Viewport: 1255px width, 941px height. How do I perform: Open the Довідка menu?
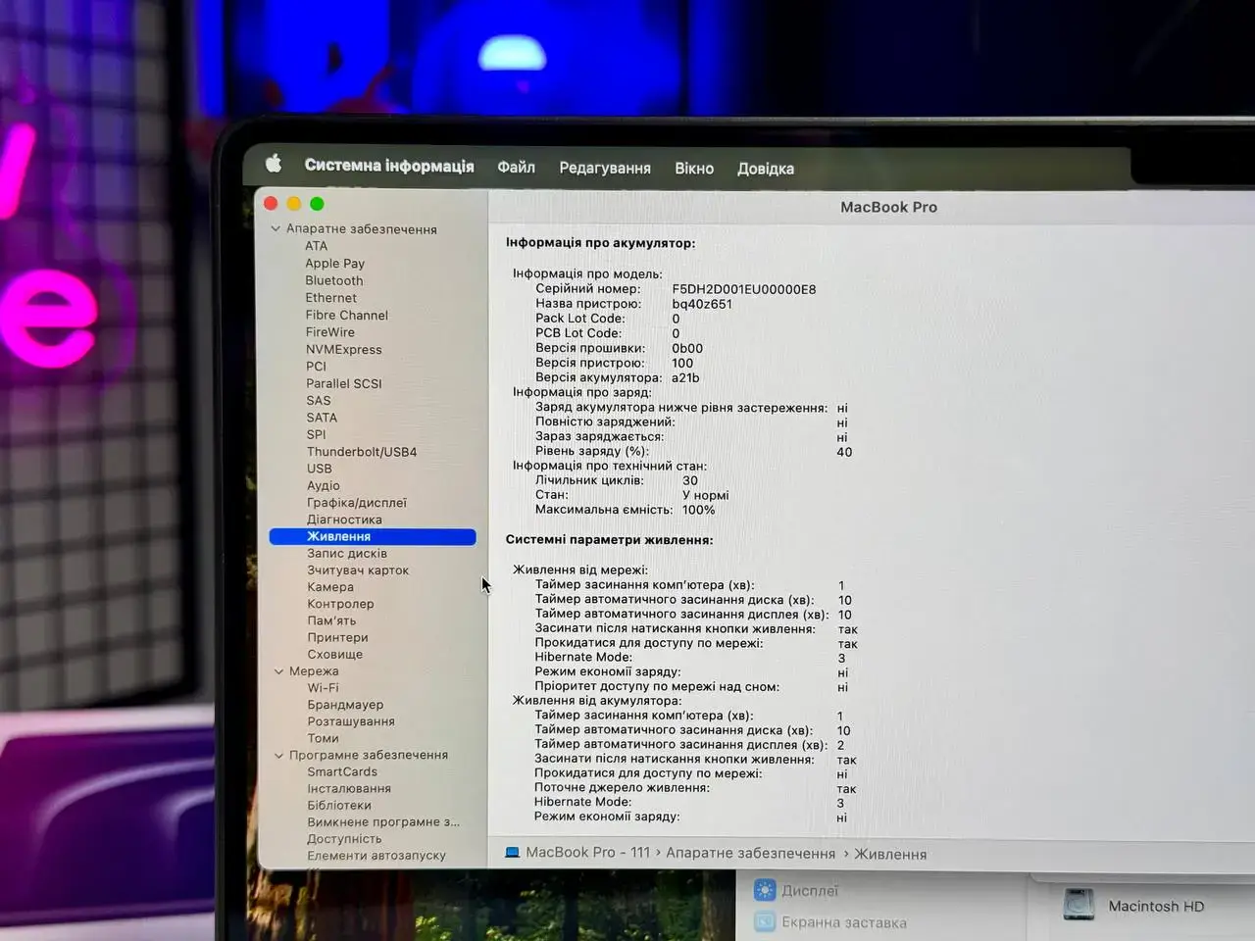click(766, 169)
